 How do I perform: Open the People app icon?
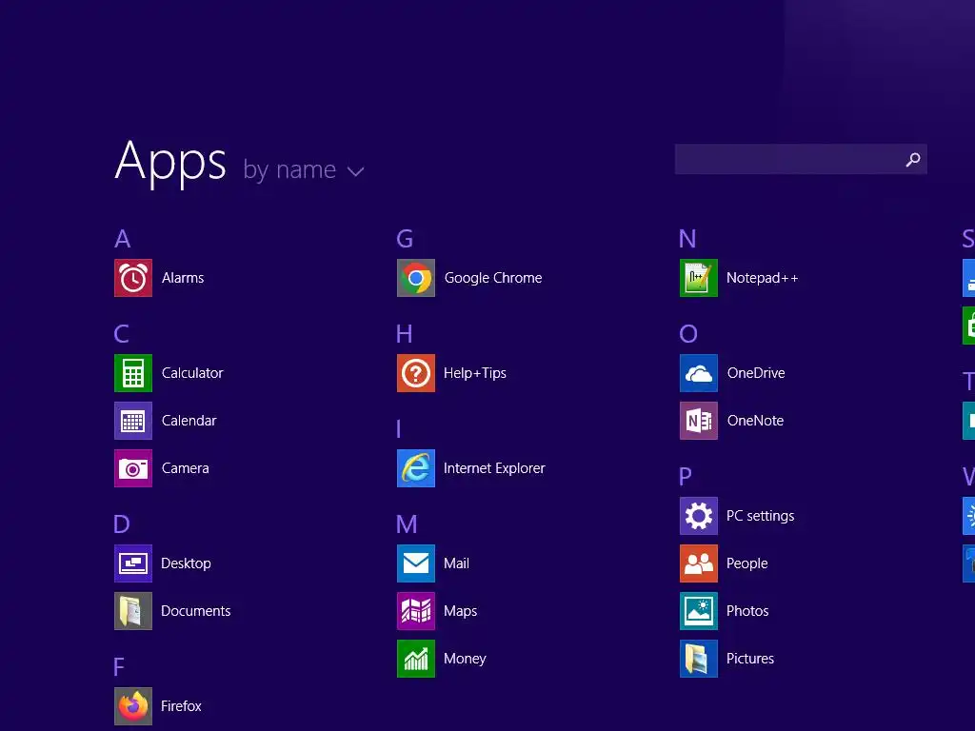point(699,563)
